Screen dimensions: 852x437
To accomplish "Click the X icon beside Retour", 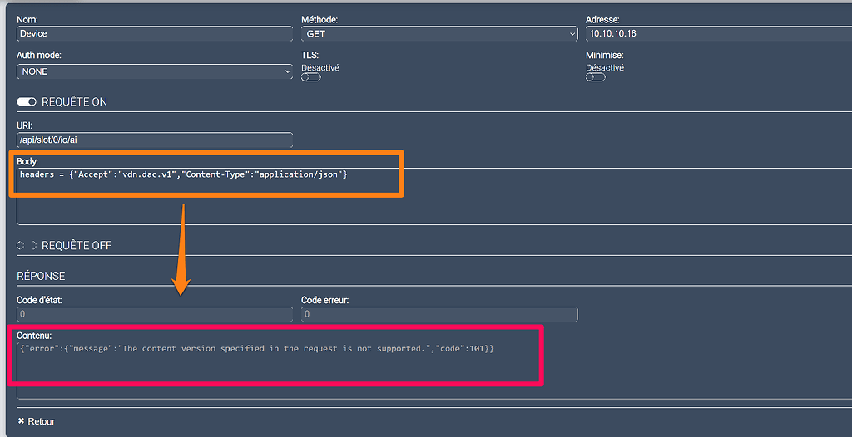I will [21, 421].
